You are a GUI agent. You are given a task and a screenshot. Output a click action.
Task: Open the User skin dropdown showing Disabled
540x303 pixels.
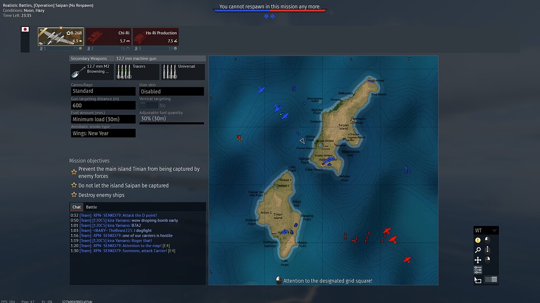click(x=172, y=91)
